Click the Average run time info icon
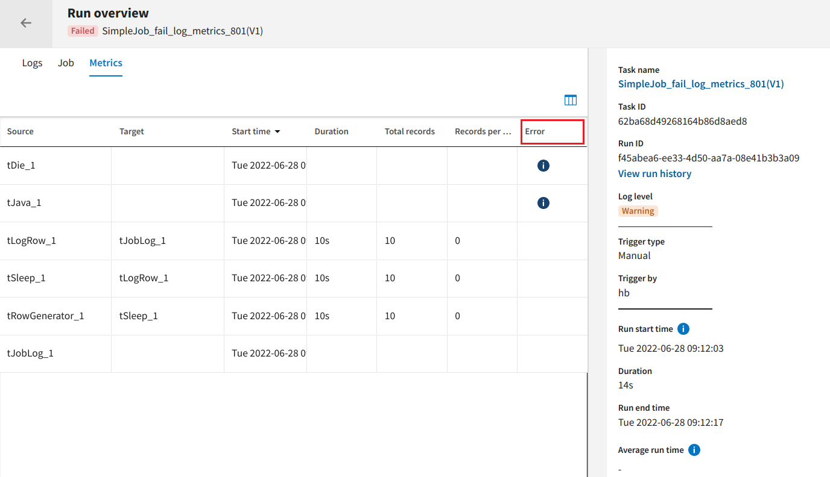Image resolution: width=830 pixels, height=477 pixels. pyautogui.click(x=694, y=450)
